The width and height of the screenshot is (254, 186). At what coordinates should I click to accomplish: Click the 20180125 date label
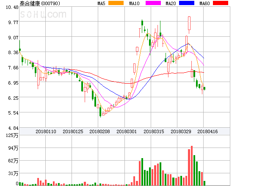[x=73, y=131]
